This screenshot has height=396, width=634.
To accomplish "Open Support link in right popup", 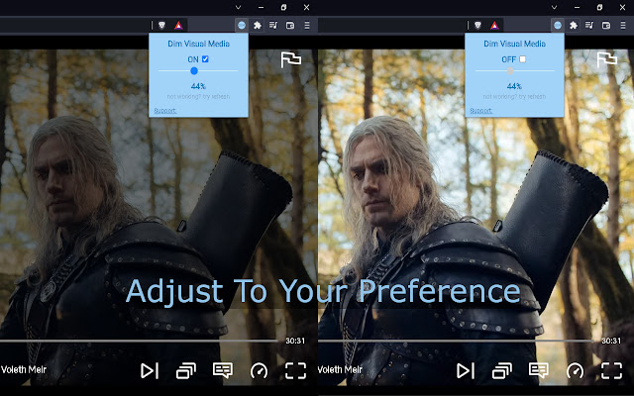I will [x=480, y=110].
